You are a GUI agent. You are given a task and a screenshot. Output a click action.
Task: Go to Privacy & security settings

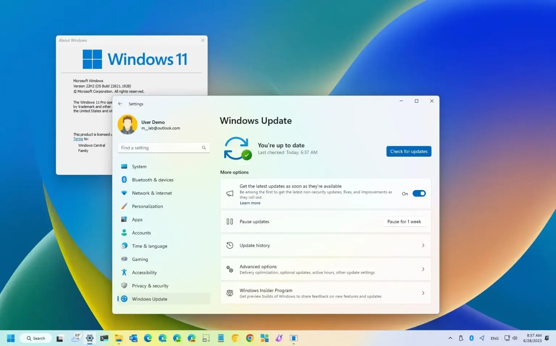(x=164, y=286)
